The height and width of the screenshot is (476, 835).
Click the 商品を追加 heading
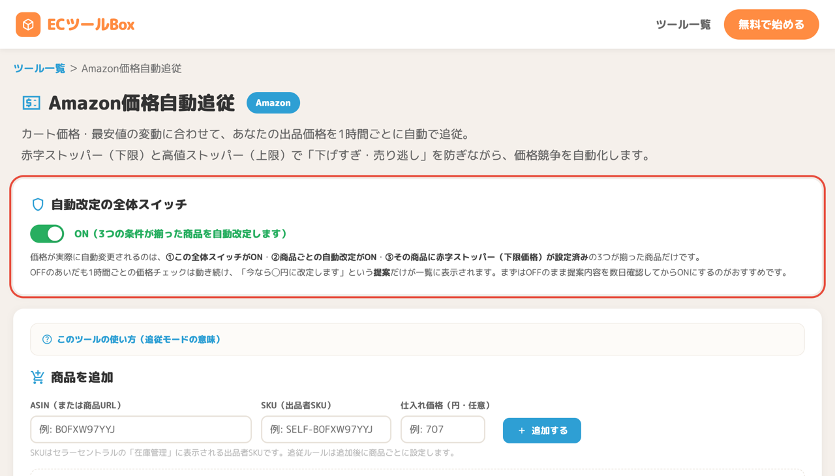(x=82, y=378)
